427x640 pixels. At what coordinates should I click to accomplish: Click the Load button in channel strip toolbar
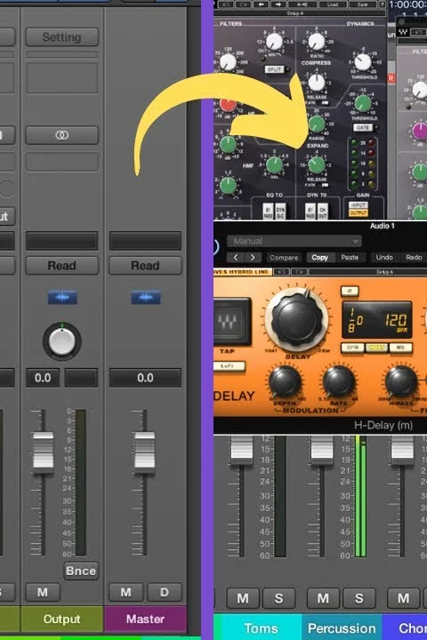click(333, 4)
